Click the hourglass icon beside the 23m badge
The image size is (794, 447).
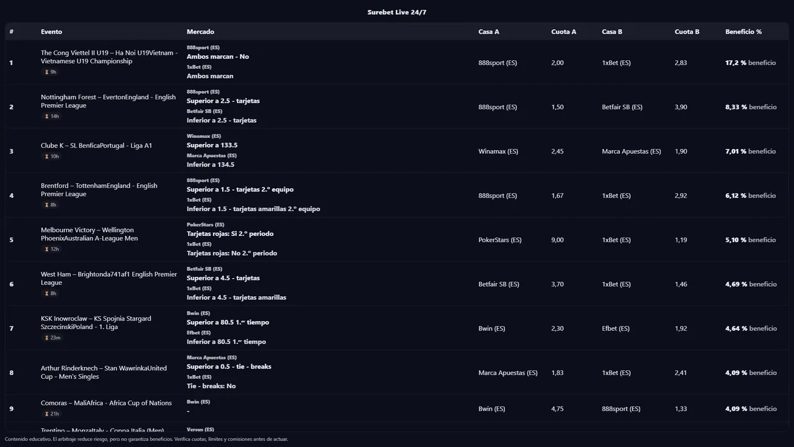coord(47,338)
